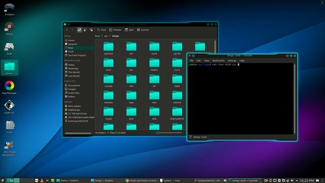The width and height of the screenshot is (325, 183).
Task: Open Konsole Edit menu
Action: 199,60
